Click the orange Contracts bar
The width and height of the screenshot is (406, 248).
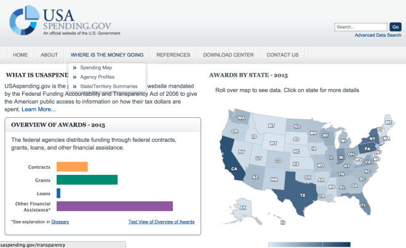tap(72, 166)
